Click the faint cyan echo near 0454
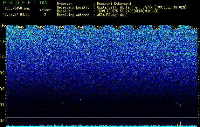 click(x=81, y=100)
